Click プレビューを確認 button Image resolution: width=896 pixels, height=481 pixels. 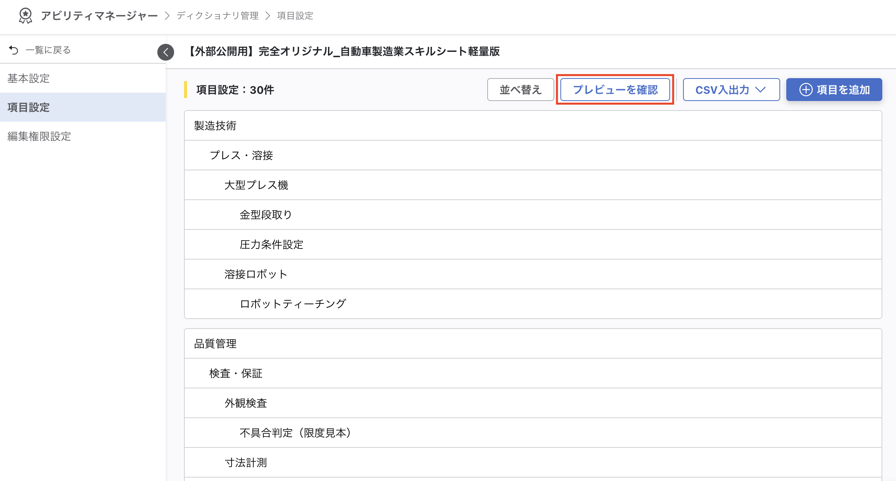pyautogui.click(x=614, y=89)
